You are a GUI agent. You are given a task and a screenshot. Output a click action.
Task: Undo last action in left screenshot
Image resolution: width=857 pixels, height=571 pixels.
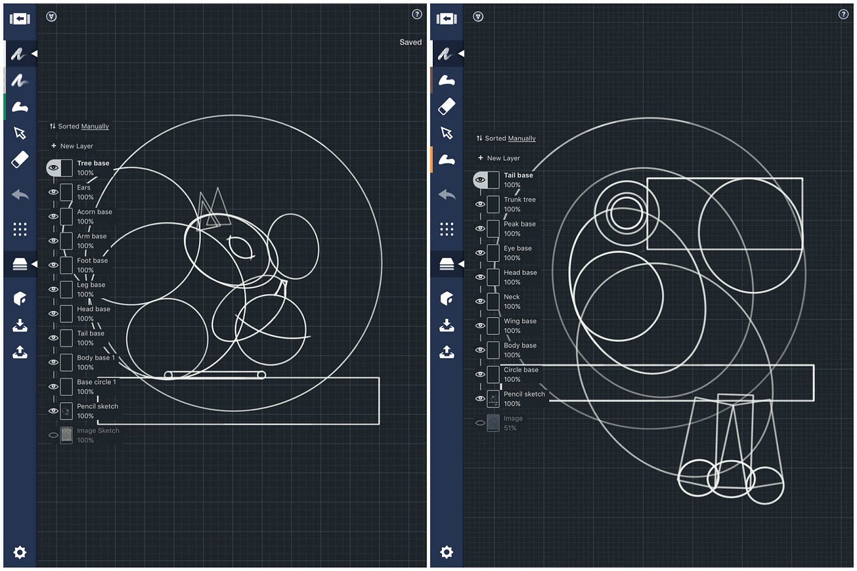tap(20, 195)
